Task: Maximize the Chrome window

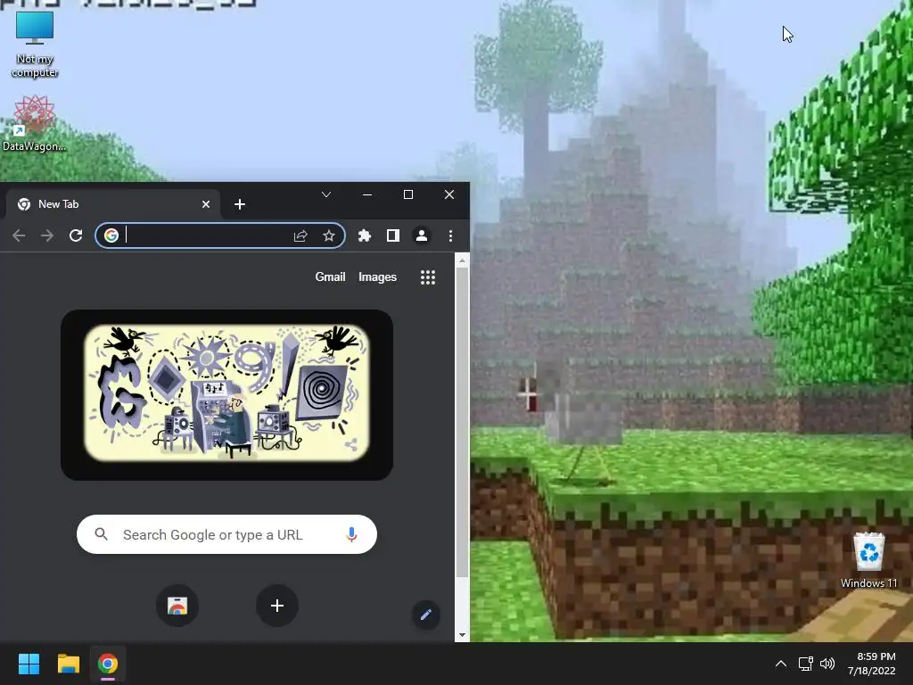Action: click(x=408, y=194)
